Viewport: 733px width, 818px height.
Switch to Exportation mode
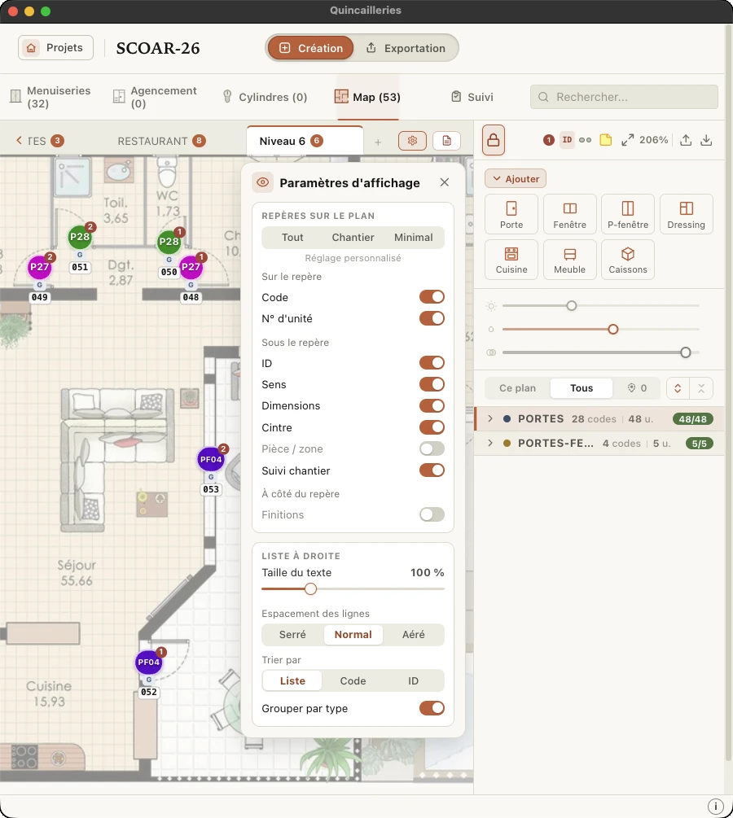[406, 48]
